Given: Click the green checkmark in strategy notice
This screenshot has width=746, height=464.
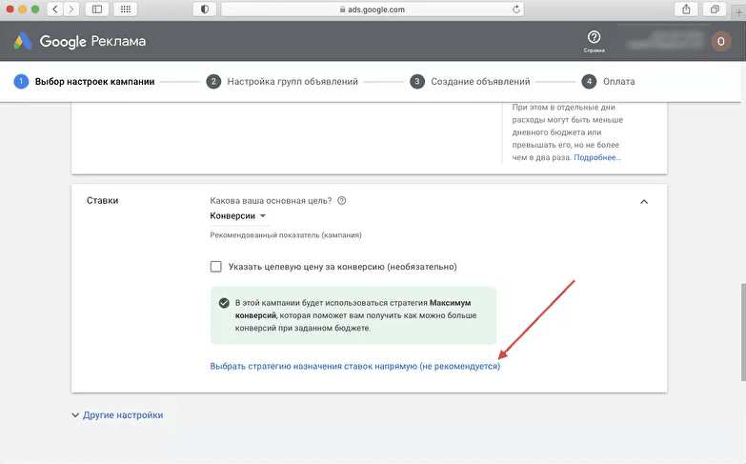Looking at the screenshot, I should point(224,303).
